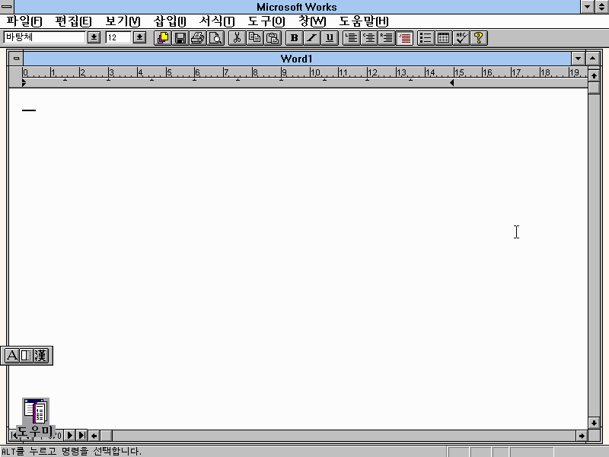Go to next page with the right triangle button
The image size is (609, 457).
coord(70,435)
